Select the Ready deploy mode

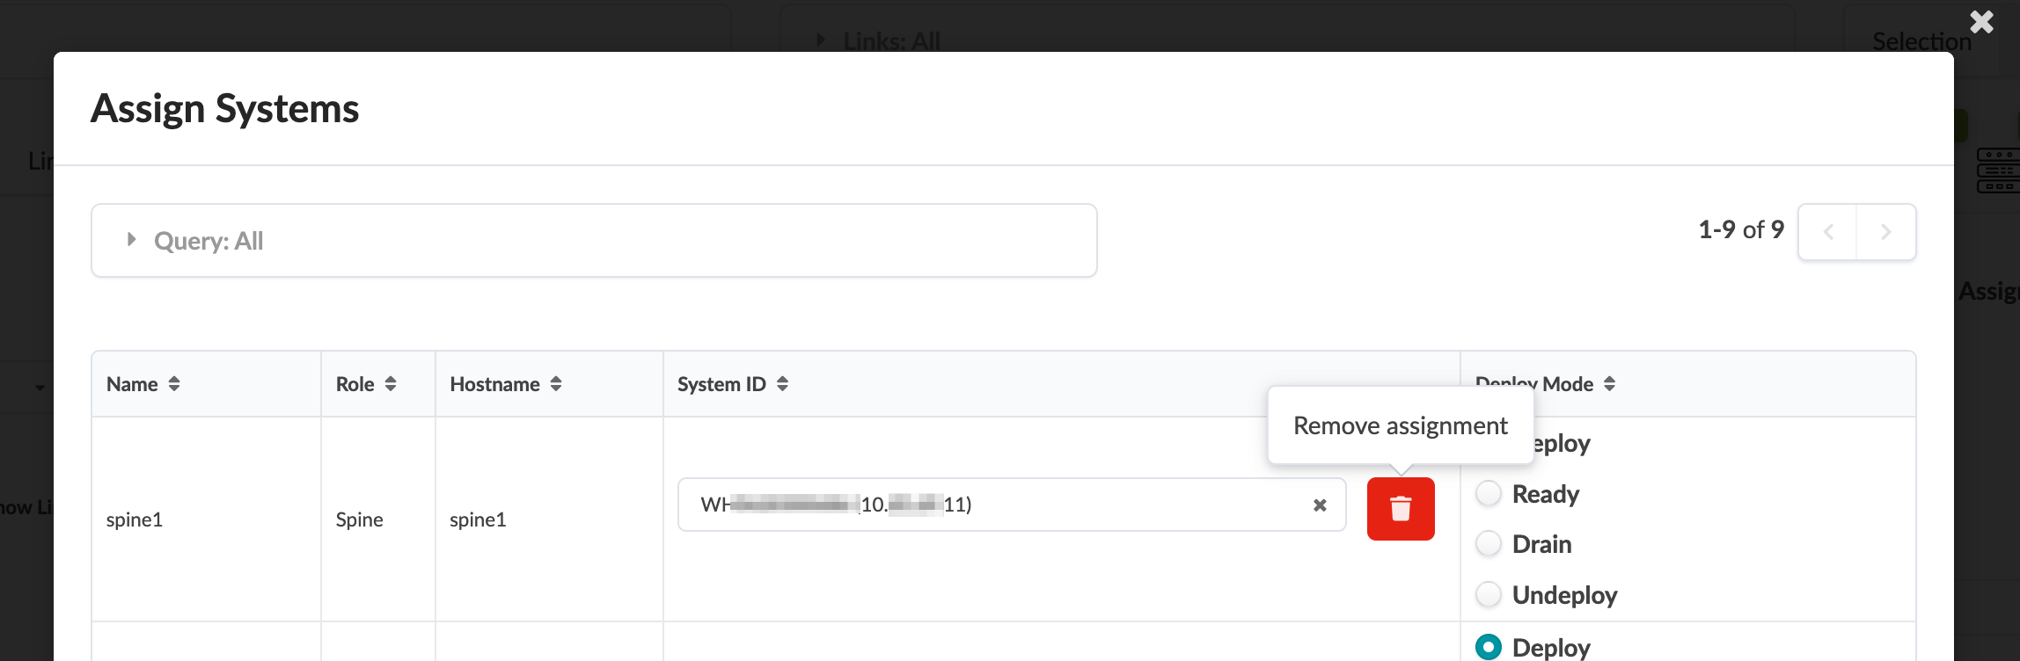point(1488,493)
